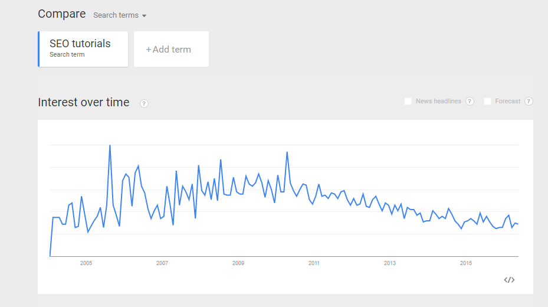Click the tallest peak on the trend line
The width and height of the screenshot is (548, 307).
click(110, 145)
